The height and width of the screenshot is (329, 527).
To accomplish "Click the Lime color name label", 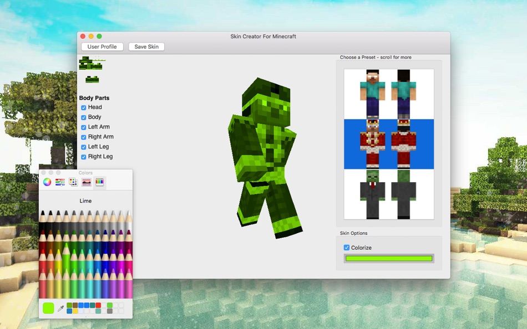I will (x=85, y=201).
